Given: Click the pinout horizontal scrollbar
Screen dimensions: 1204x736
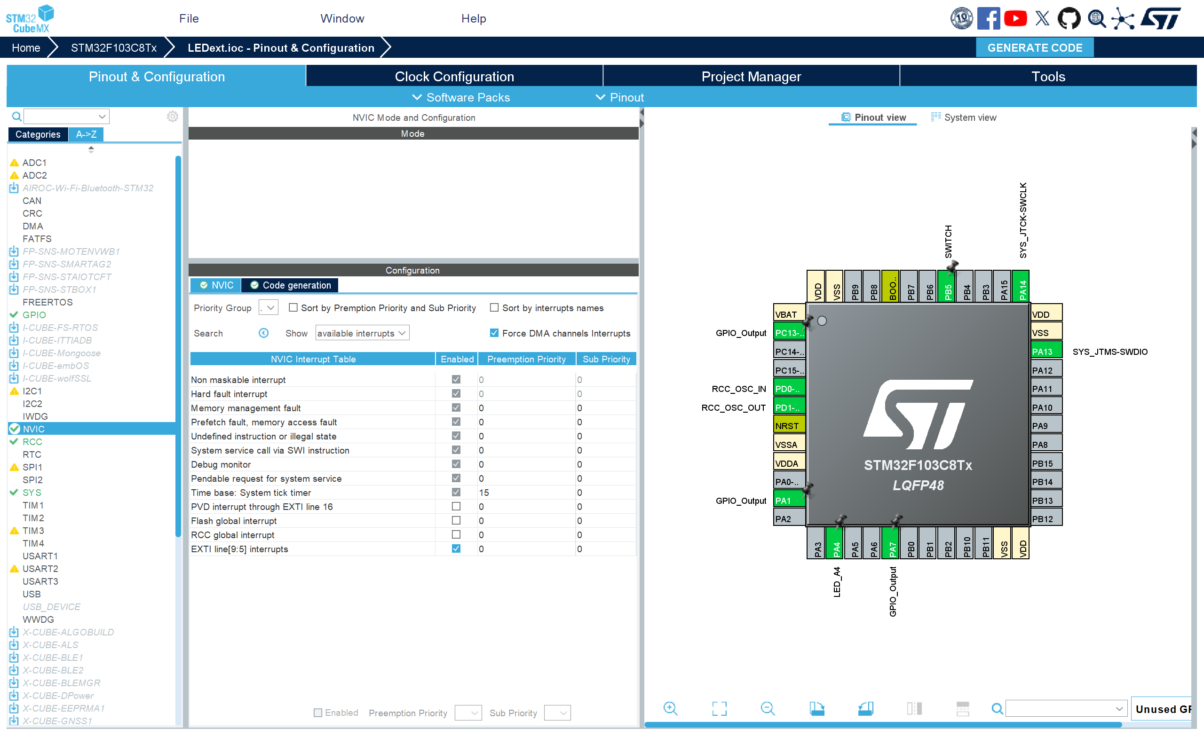Looking at the screenshot, I should [x=882, y=725].
